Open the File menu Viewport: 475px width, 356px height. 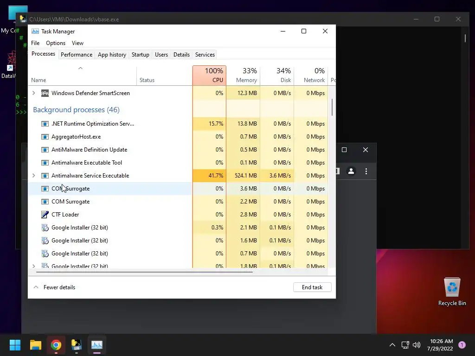click(35, 43)
